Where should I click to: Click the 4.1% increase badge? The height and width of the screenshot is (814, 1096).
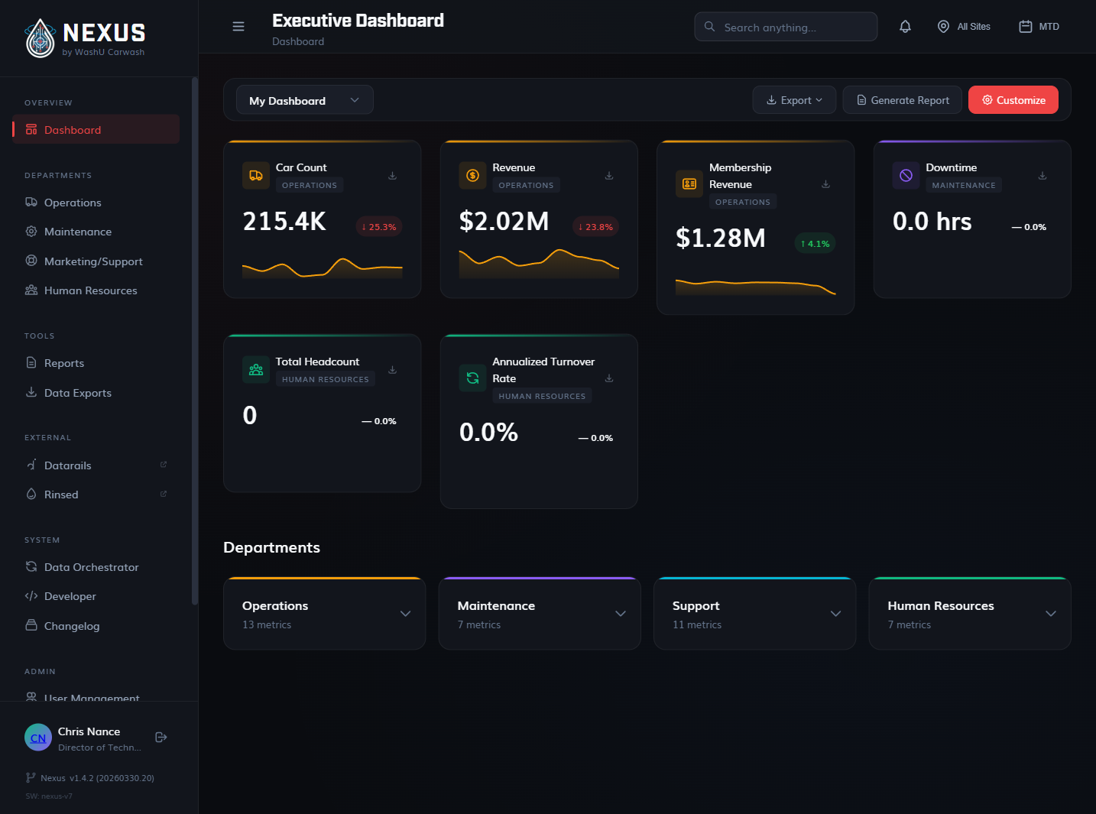[816, 244]
